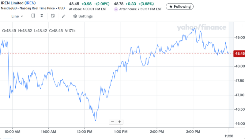Click the 10:00 AM time axis label
The width and height of the screenshot is (245, 139).
pyautogui.click(x=12, y=132)
